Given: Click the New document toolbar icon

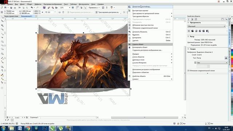Looking at the screenshot, I should point(1,8).
